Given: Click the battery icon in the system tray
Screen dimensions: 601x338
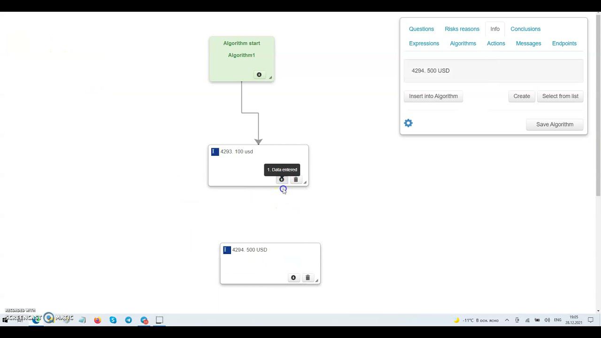Looking at the screenshot, I should click(537, 320).
